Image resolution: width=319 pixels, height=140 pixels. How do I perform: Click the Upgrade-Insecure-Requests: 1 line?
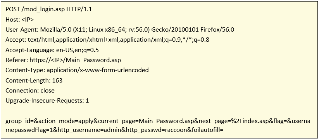tap(47, 101)
